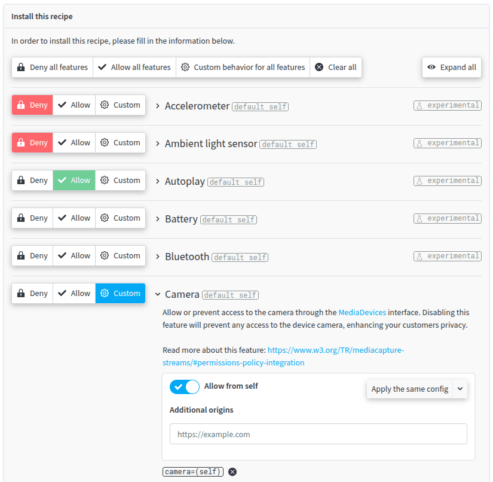Collapse the Camera section chevron
The height and width of the screenshot is (482, 493).
coord(158,294)
